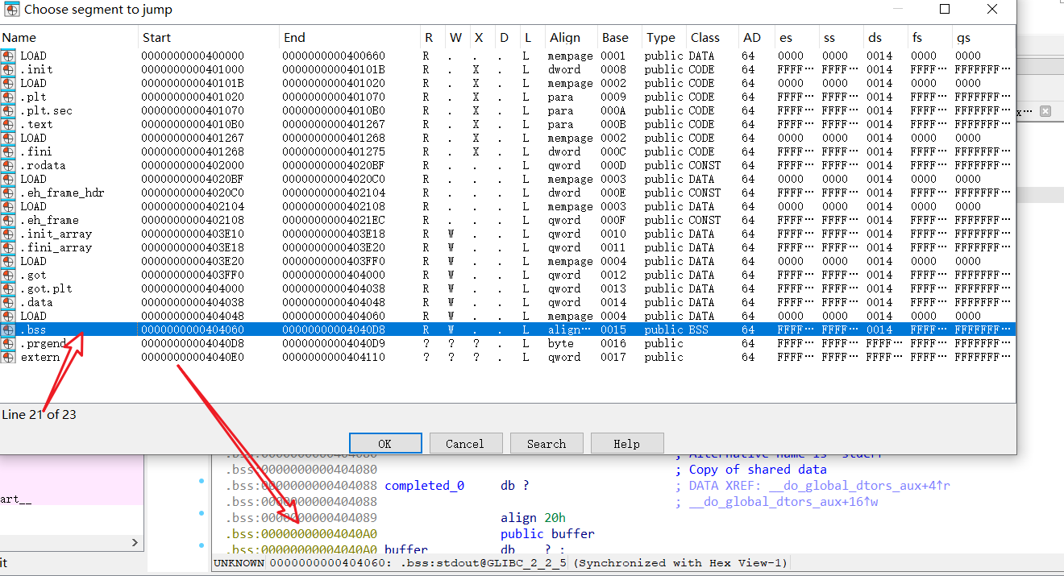Screen dimensions: 1064x576
Task: Click the .text segment icon
Action: click(x=8, y=124)
